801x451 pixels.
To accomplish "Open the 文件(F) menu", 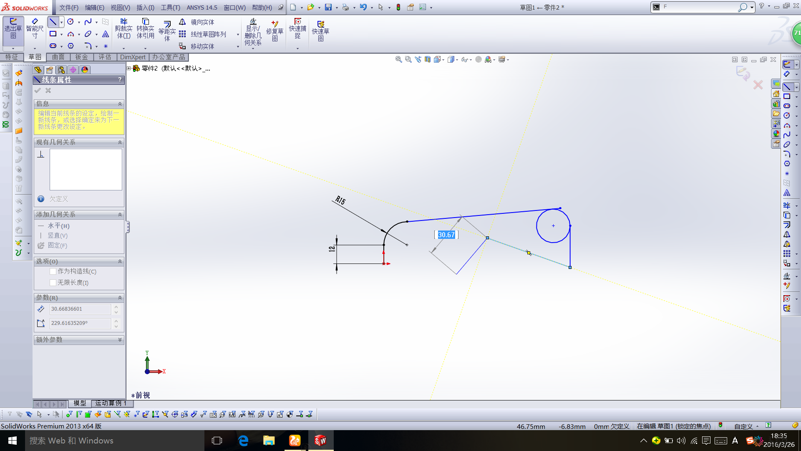I will [x=69, y=8].
